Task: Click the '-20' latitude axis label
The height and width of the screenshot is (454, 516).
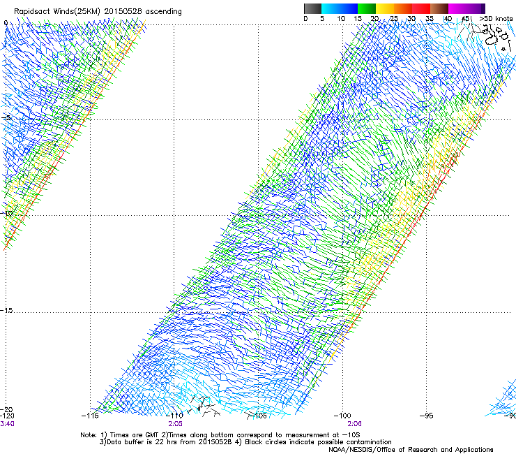Action: coord(6,409)
